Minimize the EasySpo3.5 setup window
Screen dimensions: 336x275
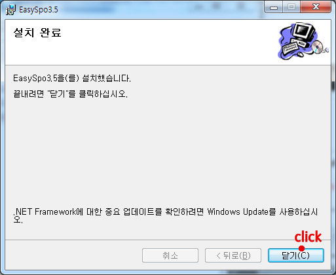click(x=274, y=7)
